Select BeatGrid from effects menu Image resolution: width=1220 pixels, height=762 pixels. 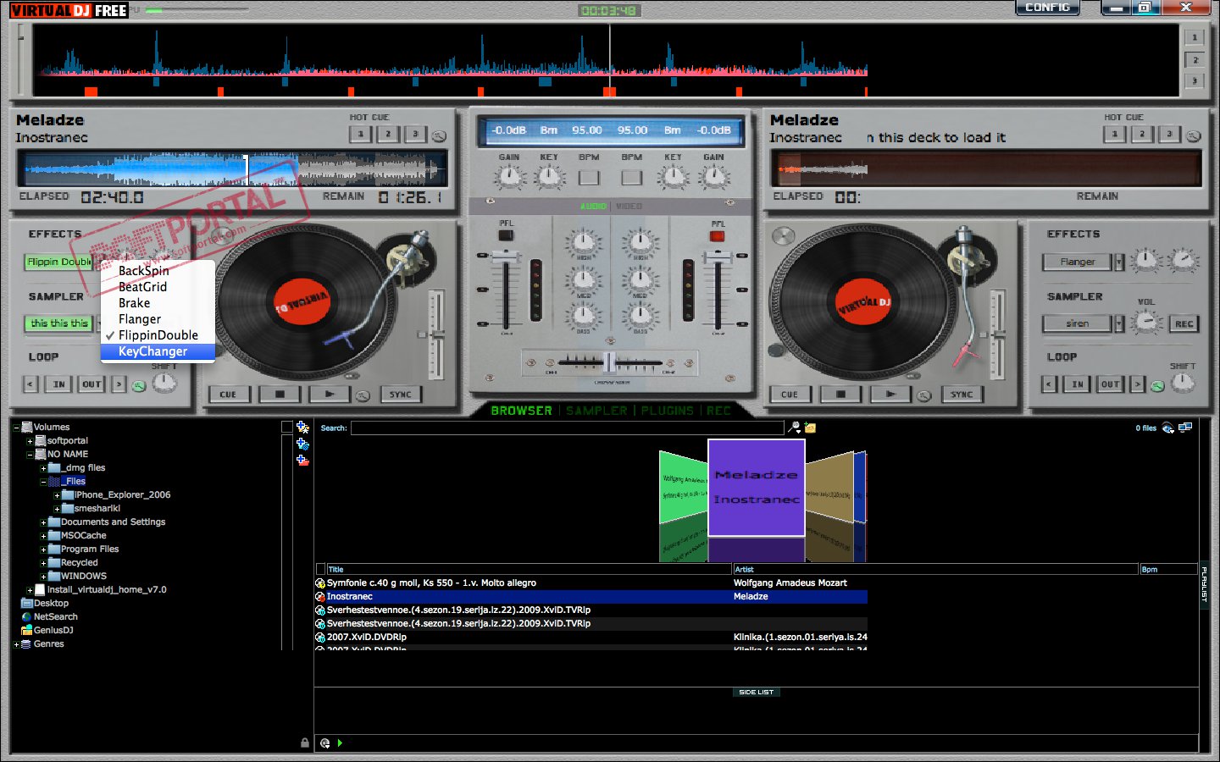(158, 287)
